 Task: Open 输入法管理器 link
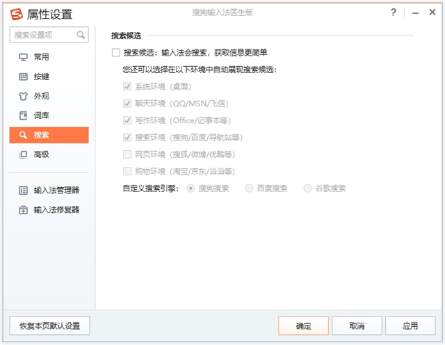coord(49,191)
